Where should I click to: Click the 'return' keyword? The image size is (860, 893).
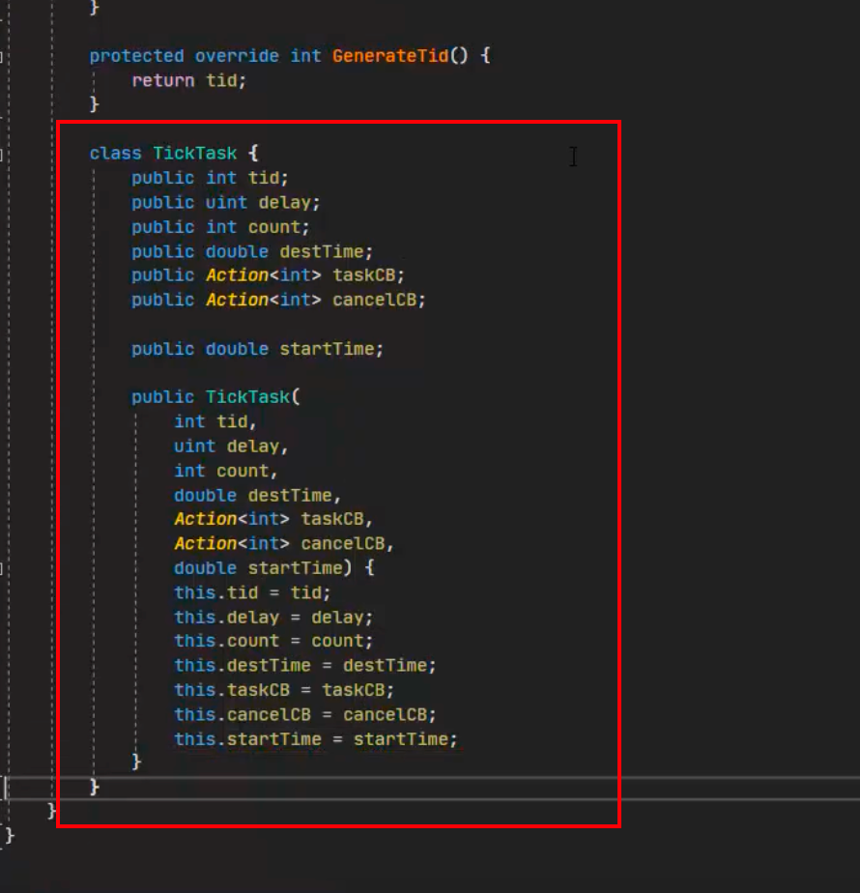click(x=163, y=80)
